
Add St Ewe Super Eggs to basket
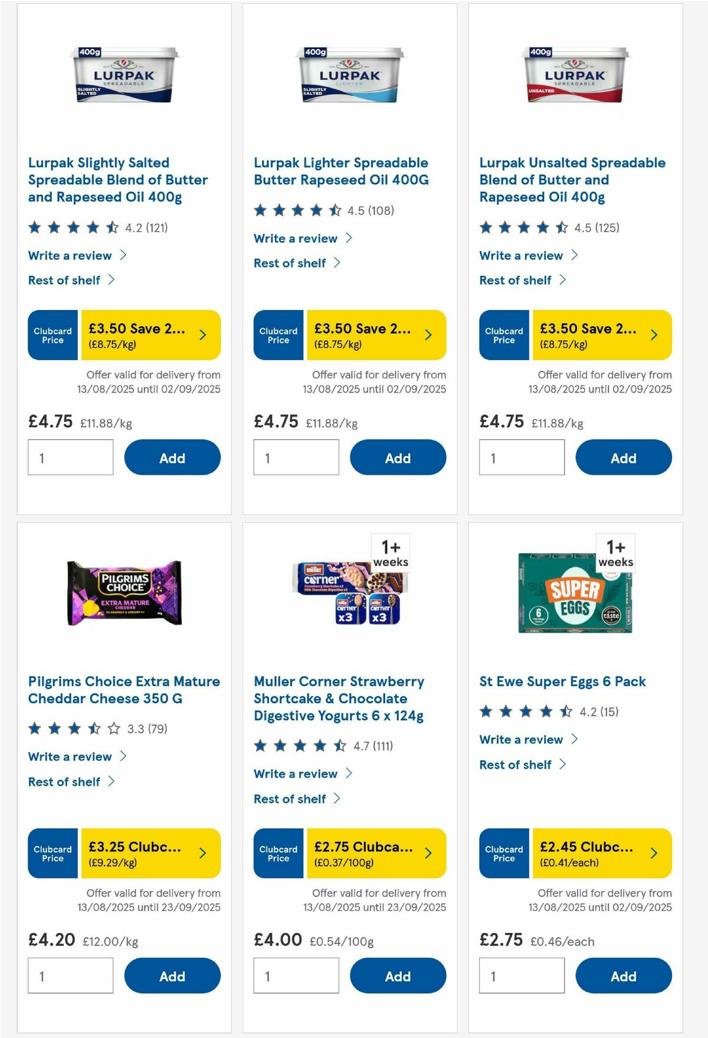(x=623, y=976)
